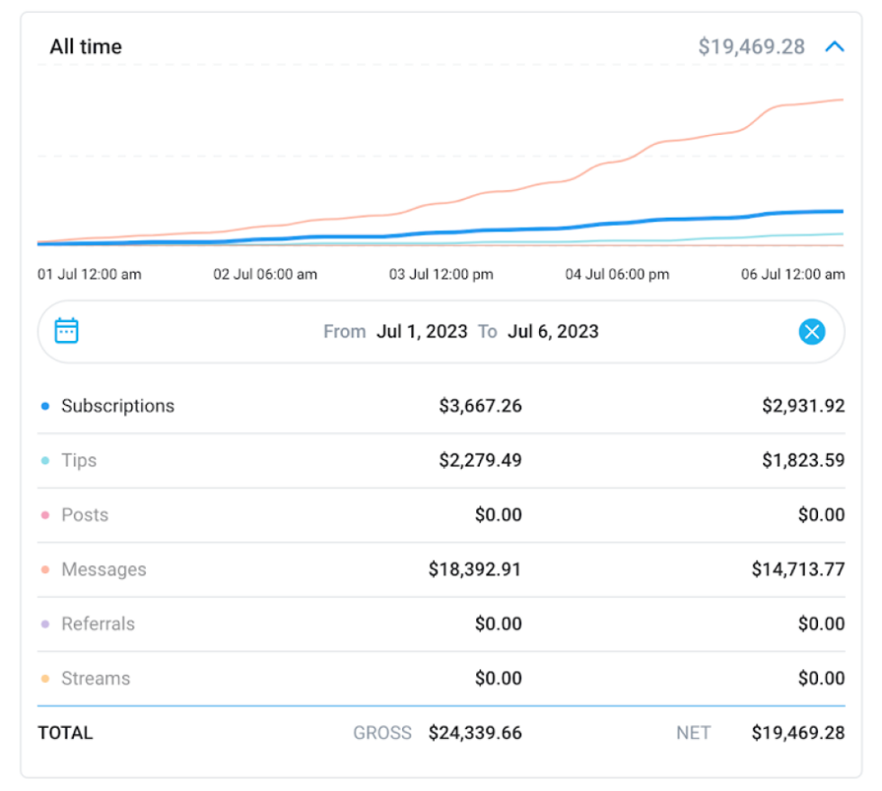The image size is (882, 791).
Task: Click the salmon Messages legend dot
Action: (45, 571)
